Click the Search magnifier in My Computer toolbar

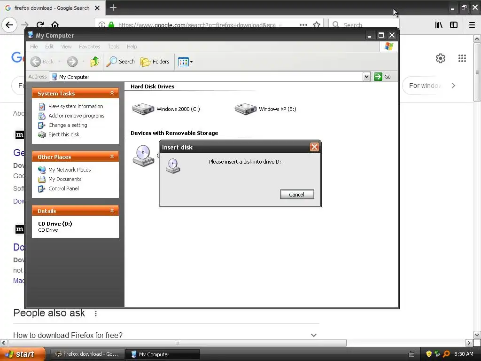[121, 62]
